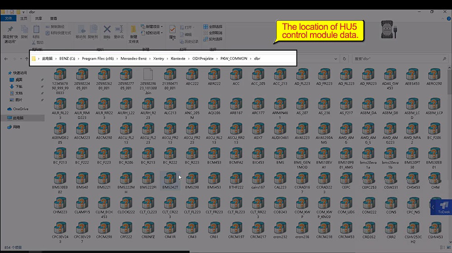452x253 pixels.
Task: Open the Quick Access Toolbar customize dropdown
Action: (24, 12)
